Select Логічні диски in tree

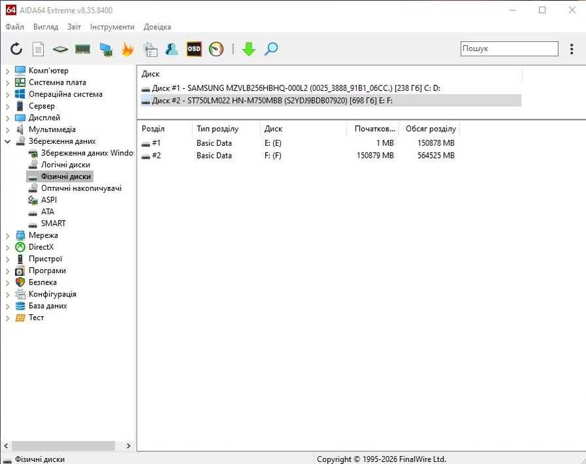pyautogui.click(x=66, y=165)
